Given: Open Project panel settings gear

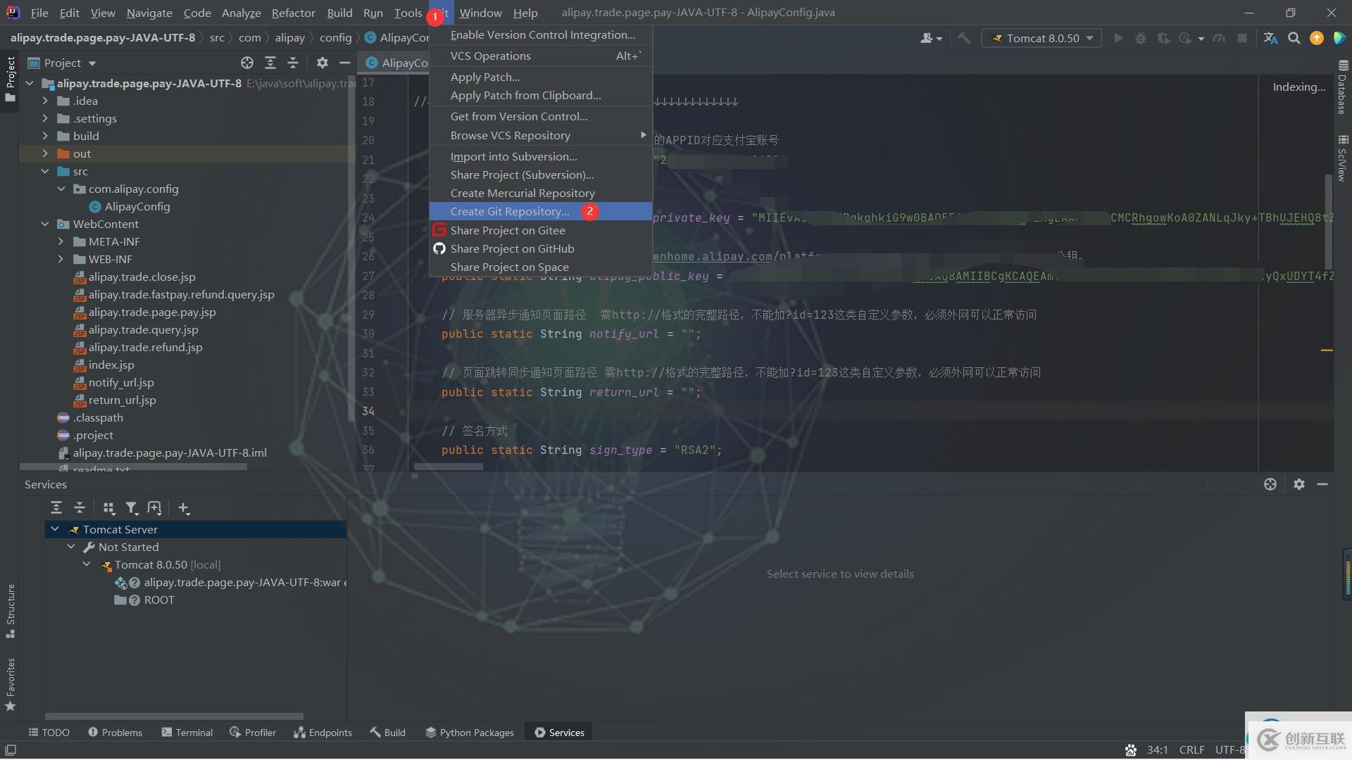Looking at the screenshot, I should pos(323,63).
